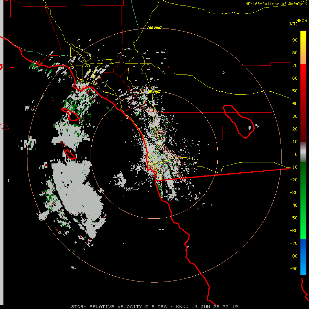Viewport: 309px width, 309px height.
Task: Click the 30 value on the velocity scale
Action: [x=295, y=116]
